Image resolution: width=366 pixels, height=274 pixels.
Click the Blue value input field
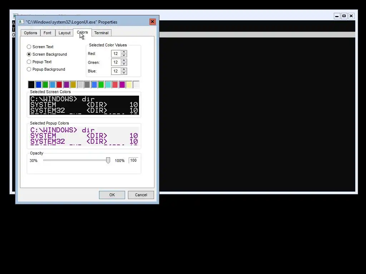[116, 71]
